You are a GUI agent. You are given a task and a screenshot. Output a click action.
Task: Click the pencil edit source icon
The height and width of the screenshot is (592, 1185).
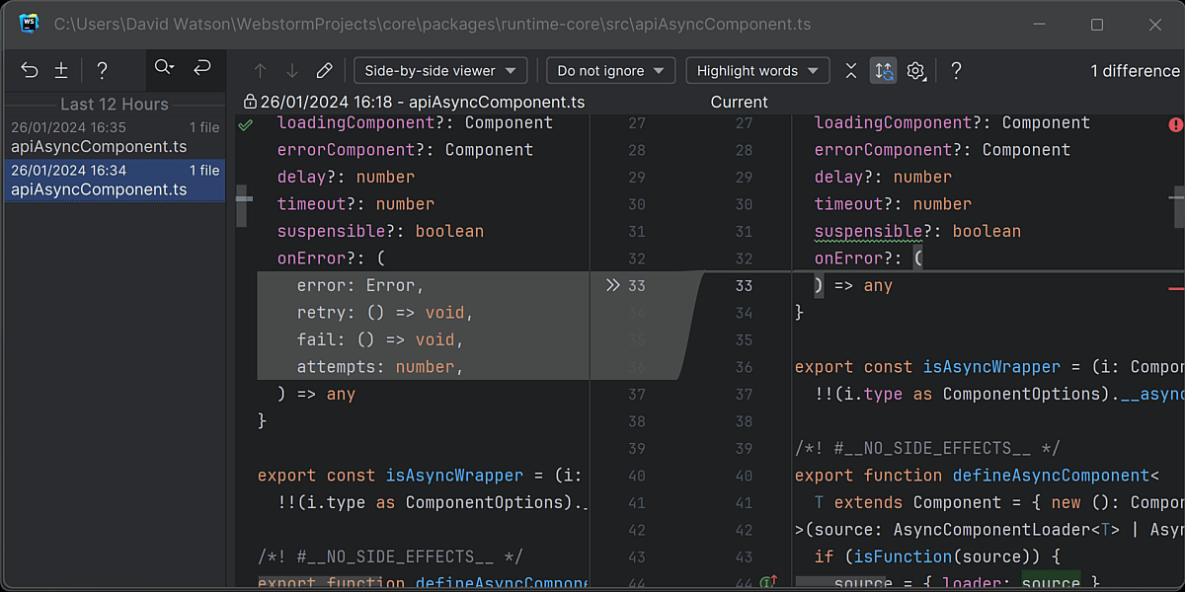(324, 71)
